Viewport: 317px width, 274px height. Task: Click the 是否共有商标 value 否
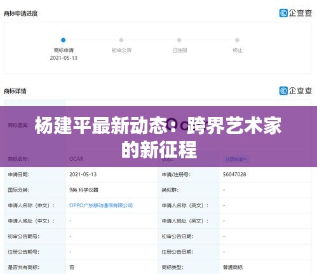pos(72,267)
